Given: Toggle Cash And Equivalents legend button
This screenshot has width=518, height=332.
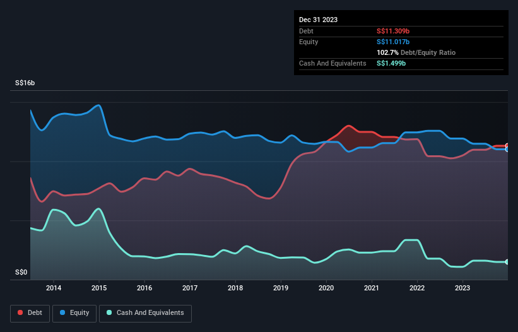Looking at the screenshot, I should pos(145,313).
